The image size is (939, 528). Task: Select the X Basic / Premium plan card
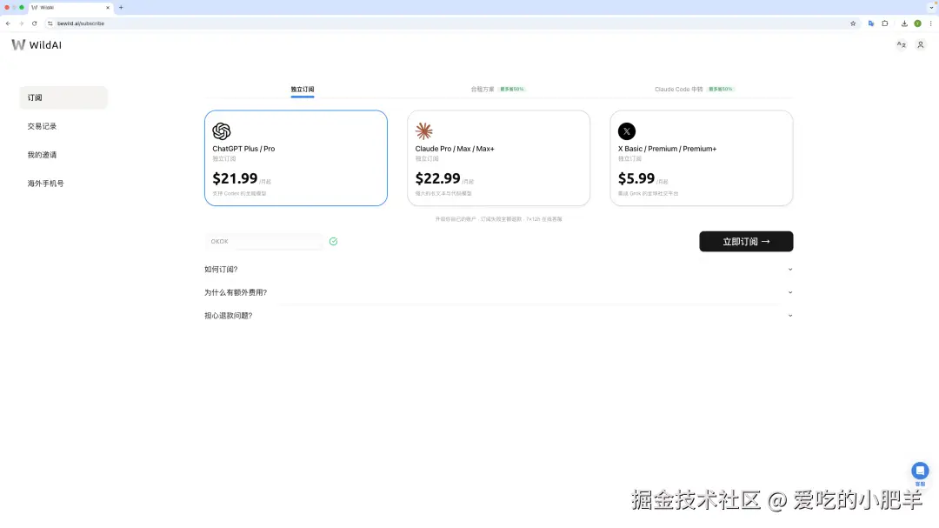point(702,157)
